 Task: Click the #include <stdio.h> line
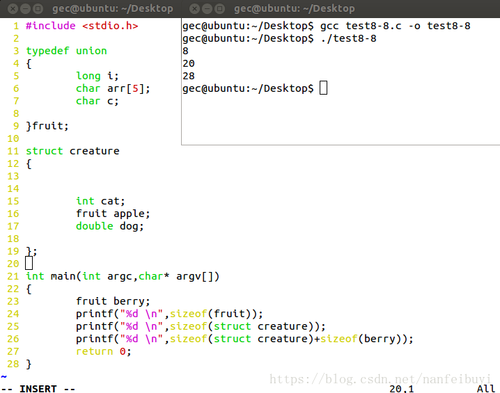click(x=82, y=26)
